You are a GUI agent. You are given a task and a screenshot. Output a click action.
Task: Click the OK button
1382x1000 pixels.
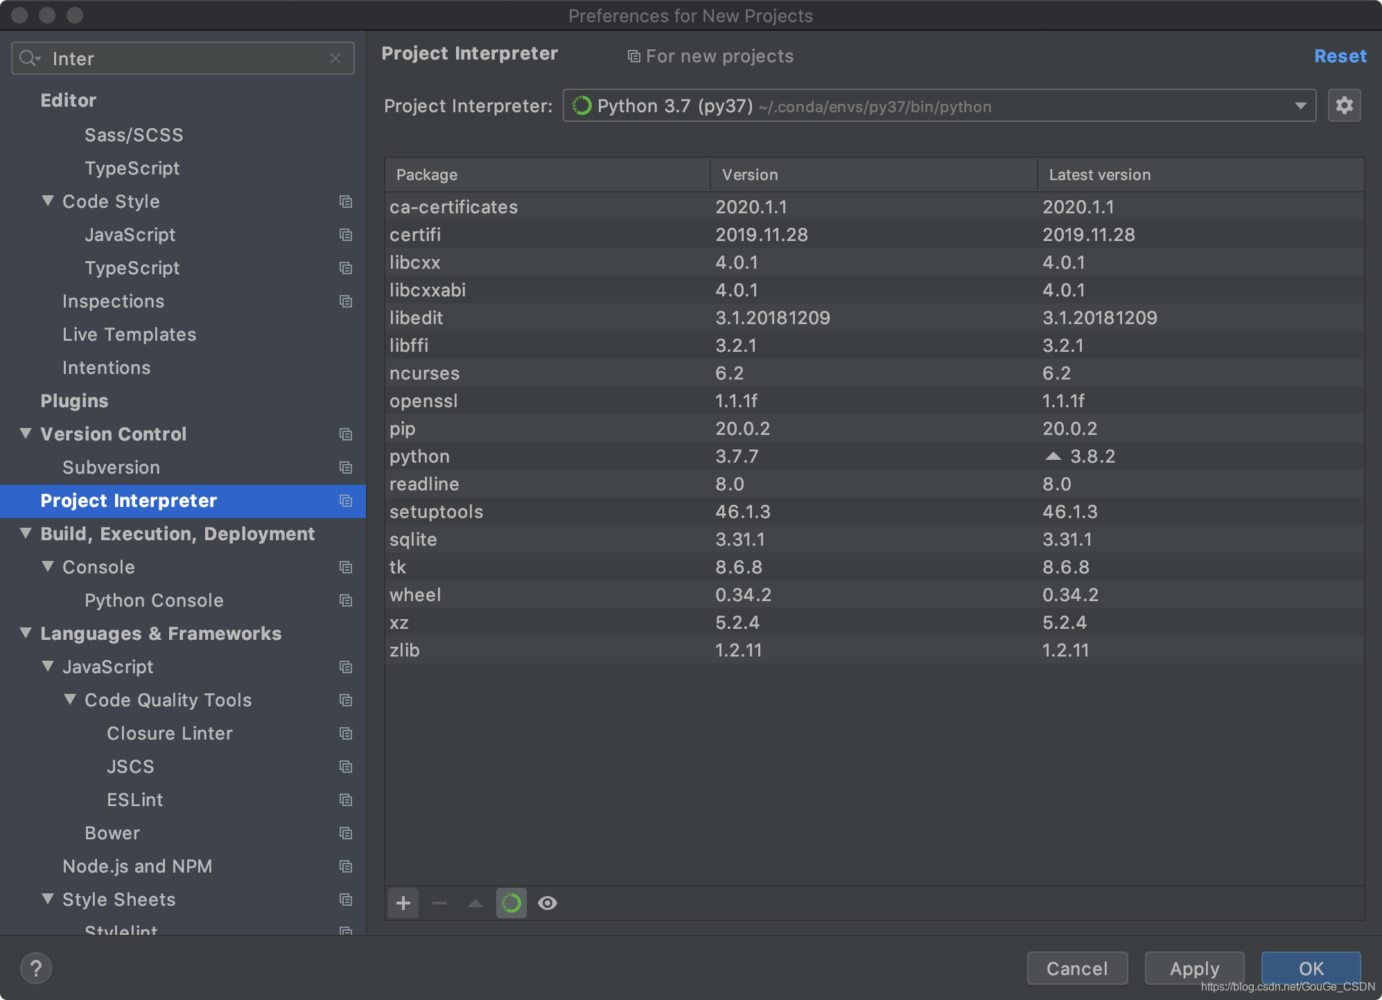1311,968
